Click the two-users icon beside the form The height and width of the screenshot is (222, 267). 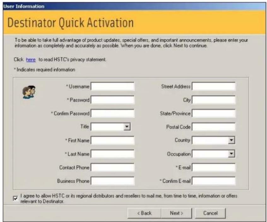tap(29, 92)
